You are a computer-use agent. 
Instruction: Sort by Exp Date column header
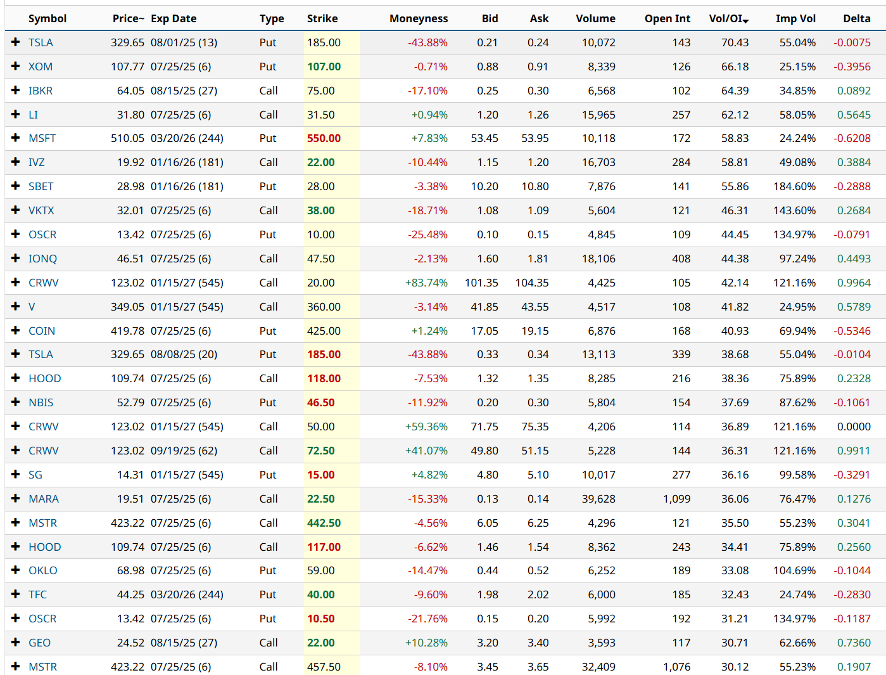coord(174,18)
